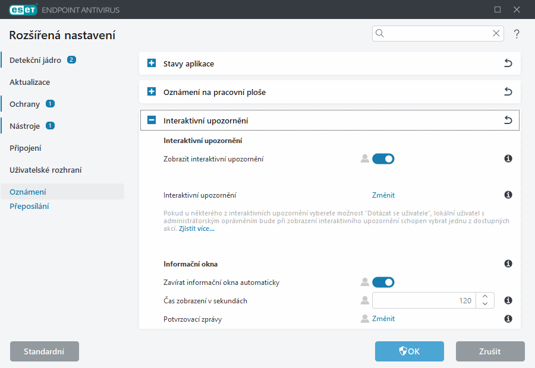Cancel with the Zrušit button
The height and width of the screenshot is (368, 535).
(x=490, y=351)
